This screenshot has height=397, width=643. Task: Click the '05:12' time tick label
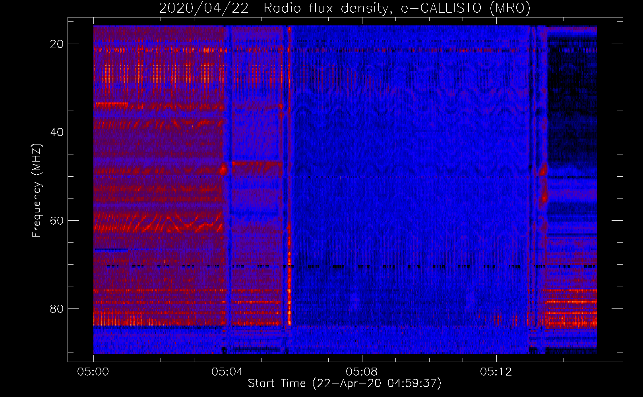496,372
